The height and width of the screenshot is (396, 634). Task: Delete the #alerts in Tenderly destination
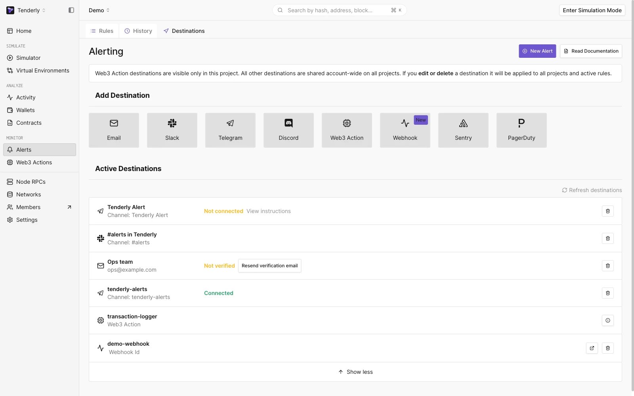tap(608, 238)
